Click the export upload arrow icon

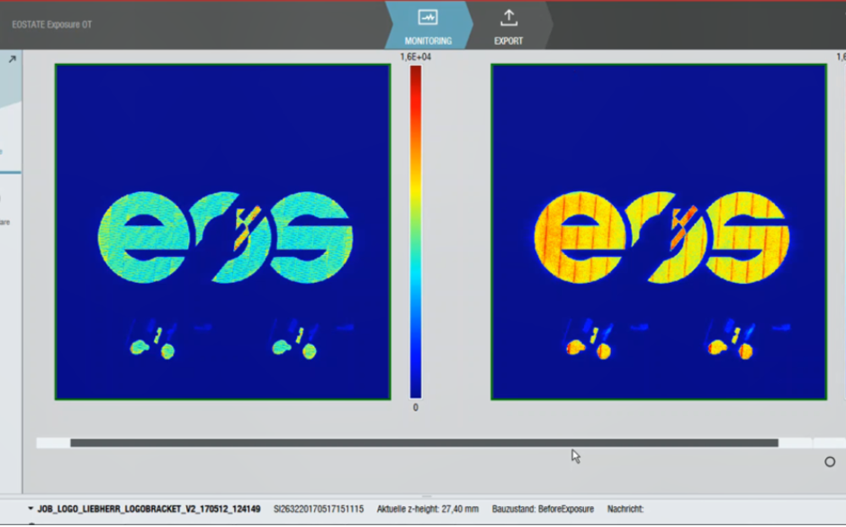pyautogui.click(x=508, y=17)
